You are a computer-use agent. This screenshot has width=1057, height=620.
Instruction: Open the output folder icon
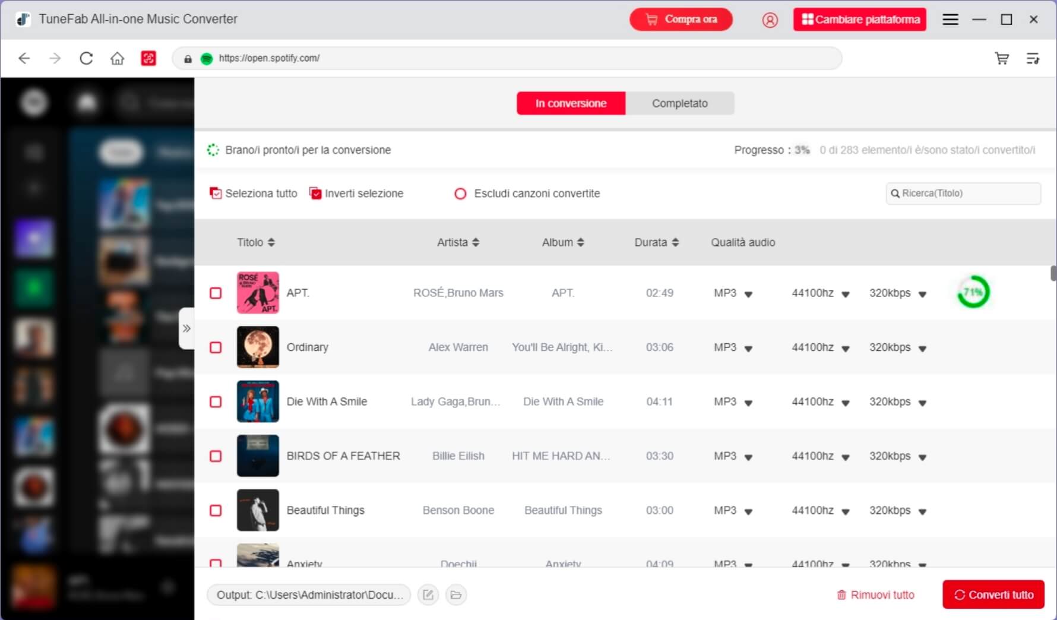click(456, 594)
